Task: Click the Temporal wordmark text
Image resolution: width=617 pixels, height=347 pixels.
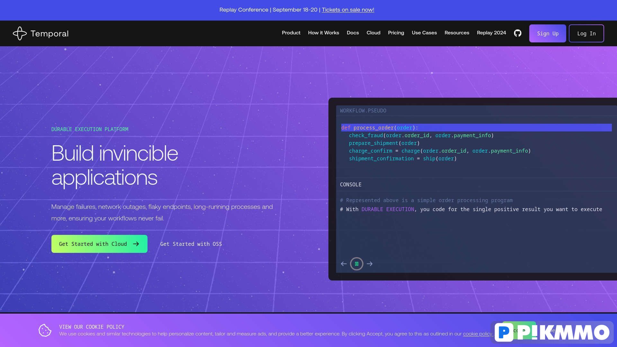Action: click(49, 33)
